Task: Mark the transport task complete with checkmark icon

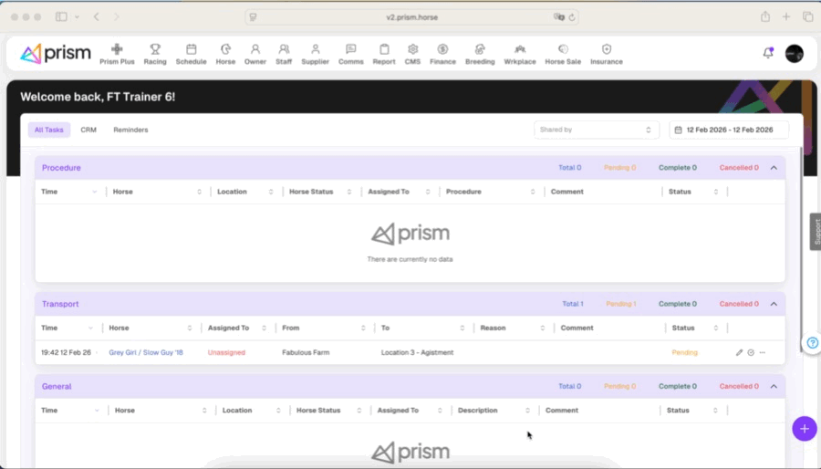Action: (x=751, y=352)
